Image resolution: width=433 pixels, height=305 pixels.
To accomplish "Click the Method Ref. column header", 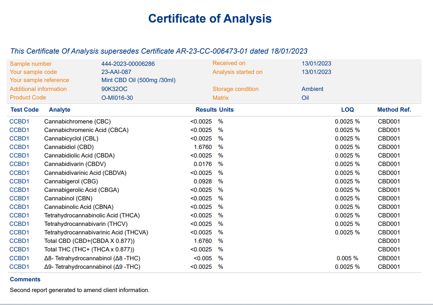I will click(x=394, y=110).
